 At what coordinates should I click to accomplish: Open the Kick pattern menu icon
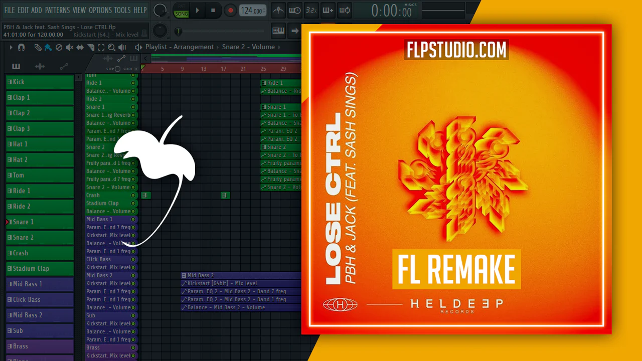tap(10, 82)
